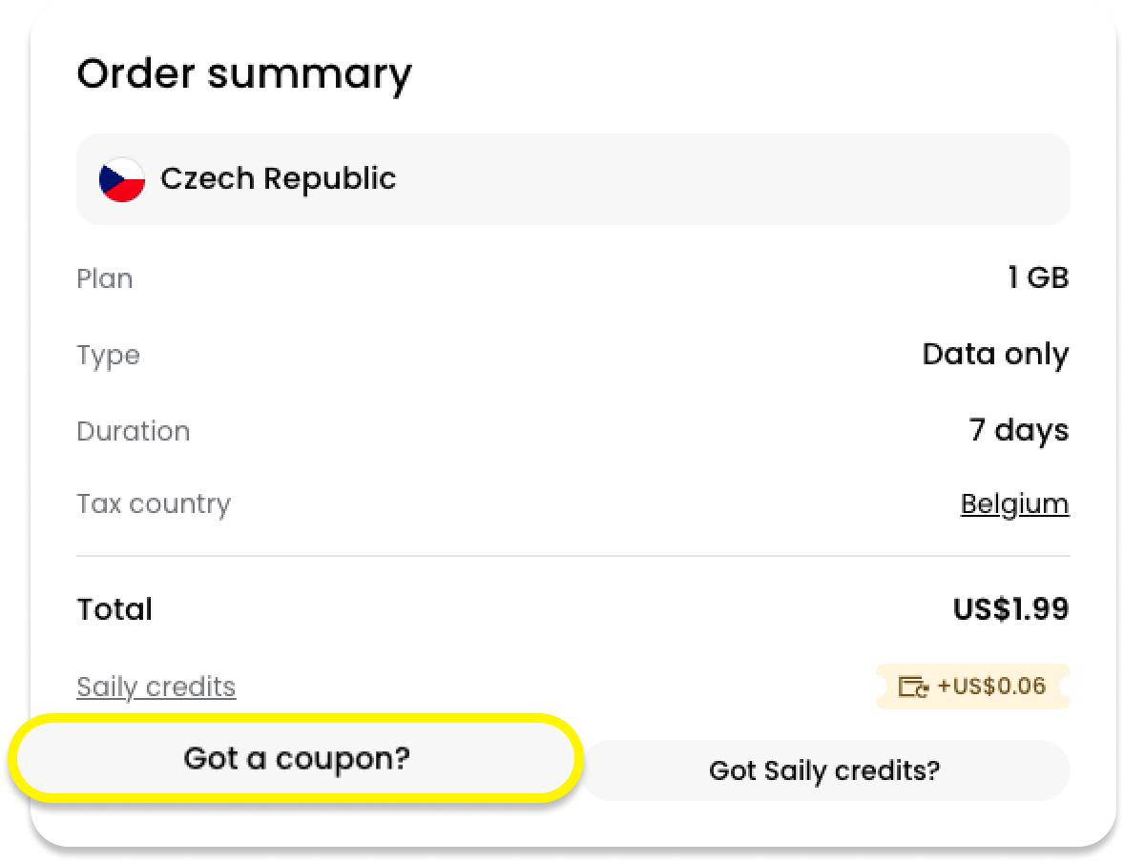
Task: Click the Duration label
Action: 133,431
